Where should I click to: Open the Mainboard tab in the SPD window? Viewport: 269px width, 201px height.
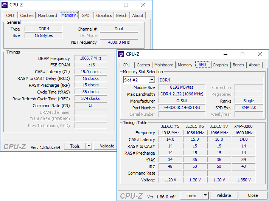click(164, 65)
